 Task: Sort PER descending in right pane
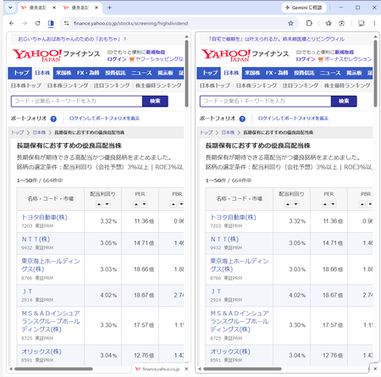click(333, 204)
